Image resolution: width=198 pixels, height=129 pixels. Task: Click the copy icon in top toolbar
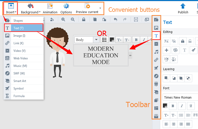tap(95, 20)
